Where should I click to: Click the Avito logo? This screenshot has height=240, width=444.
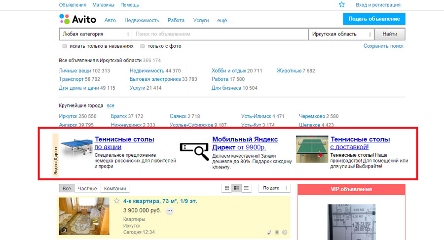(x=78, y=19)
